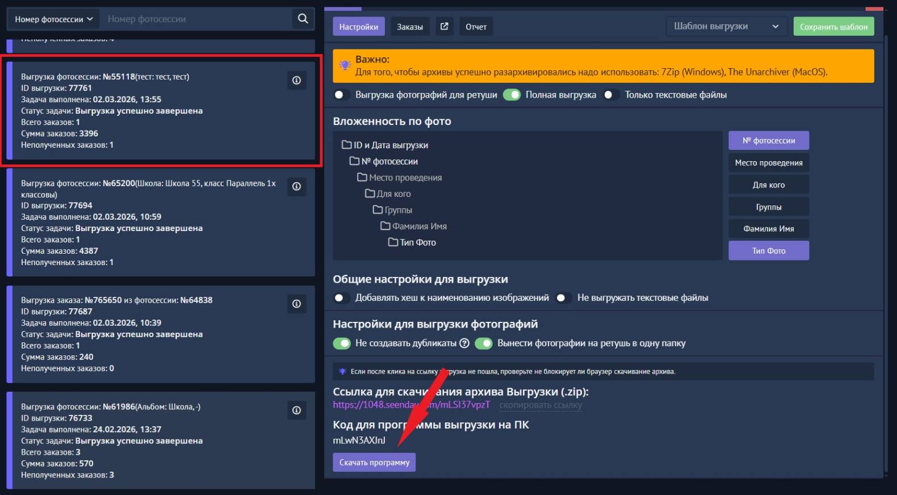The width and height of the screenshot is (897, 495).
Task: Open the Шаблон выгрузки dropdown
Action: 726,27
